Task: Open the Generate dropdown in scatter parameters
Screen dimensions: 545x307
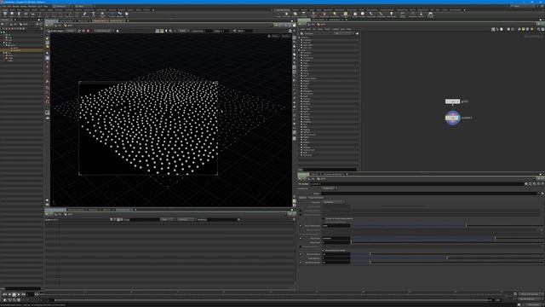Action: point(334,202)
